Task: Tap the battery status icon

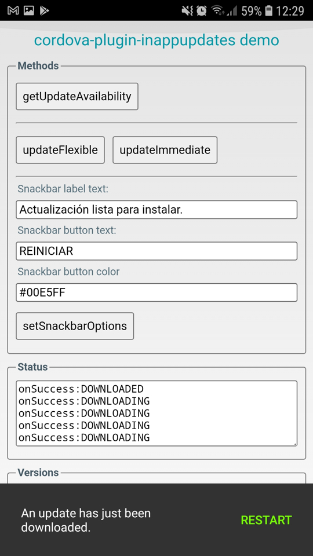Action: click(x=269, y=10)
